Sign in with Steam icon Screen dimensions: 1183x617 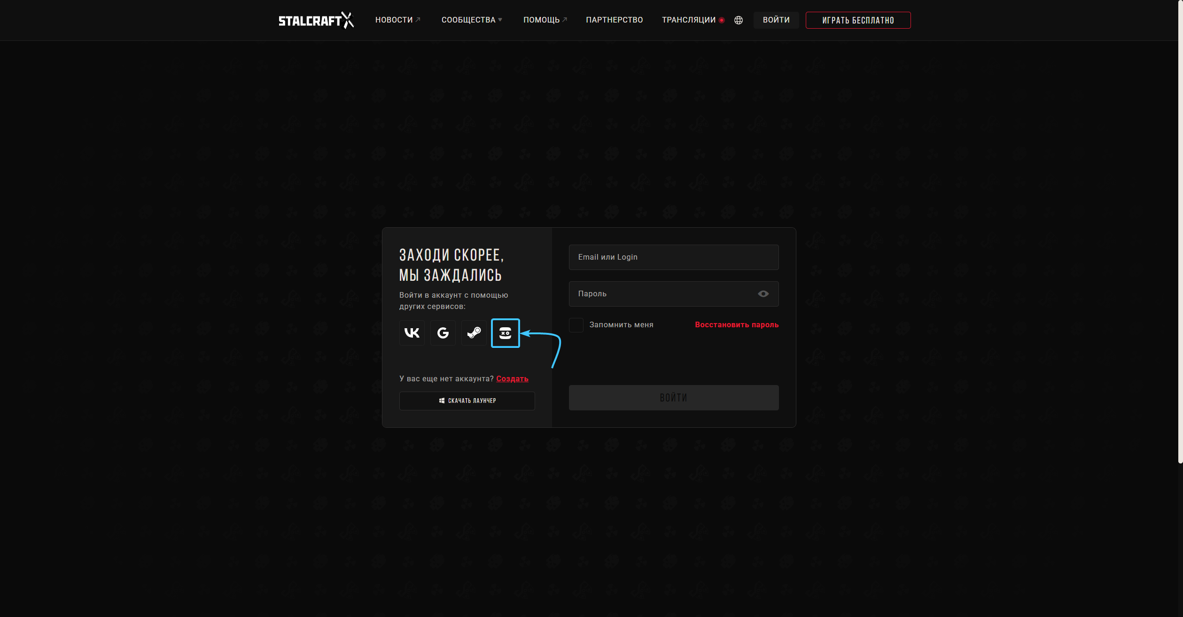pyautogui.click(x=474, y=333)
